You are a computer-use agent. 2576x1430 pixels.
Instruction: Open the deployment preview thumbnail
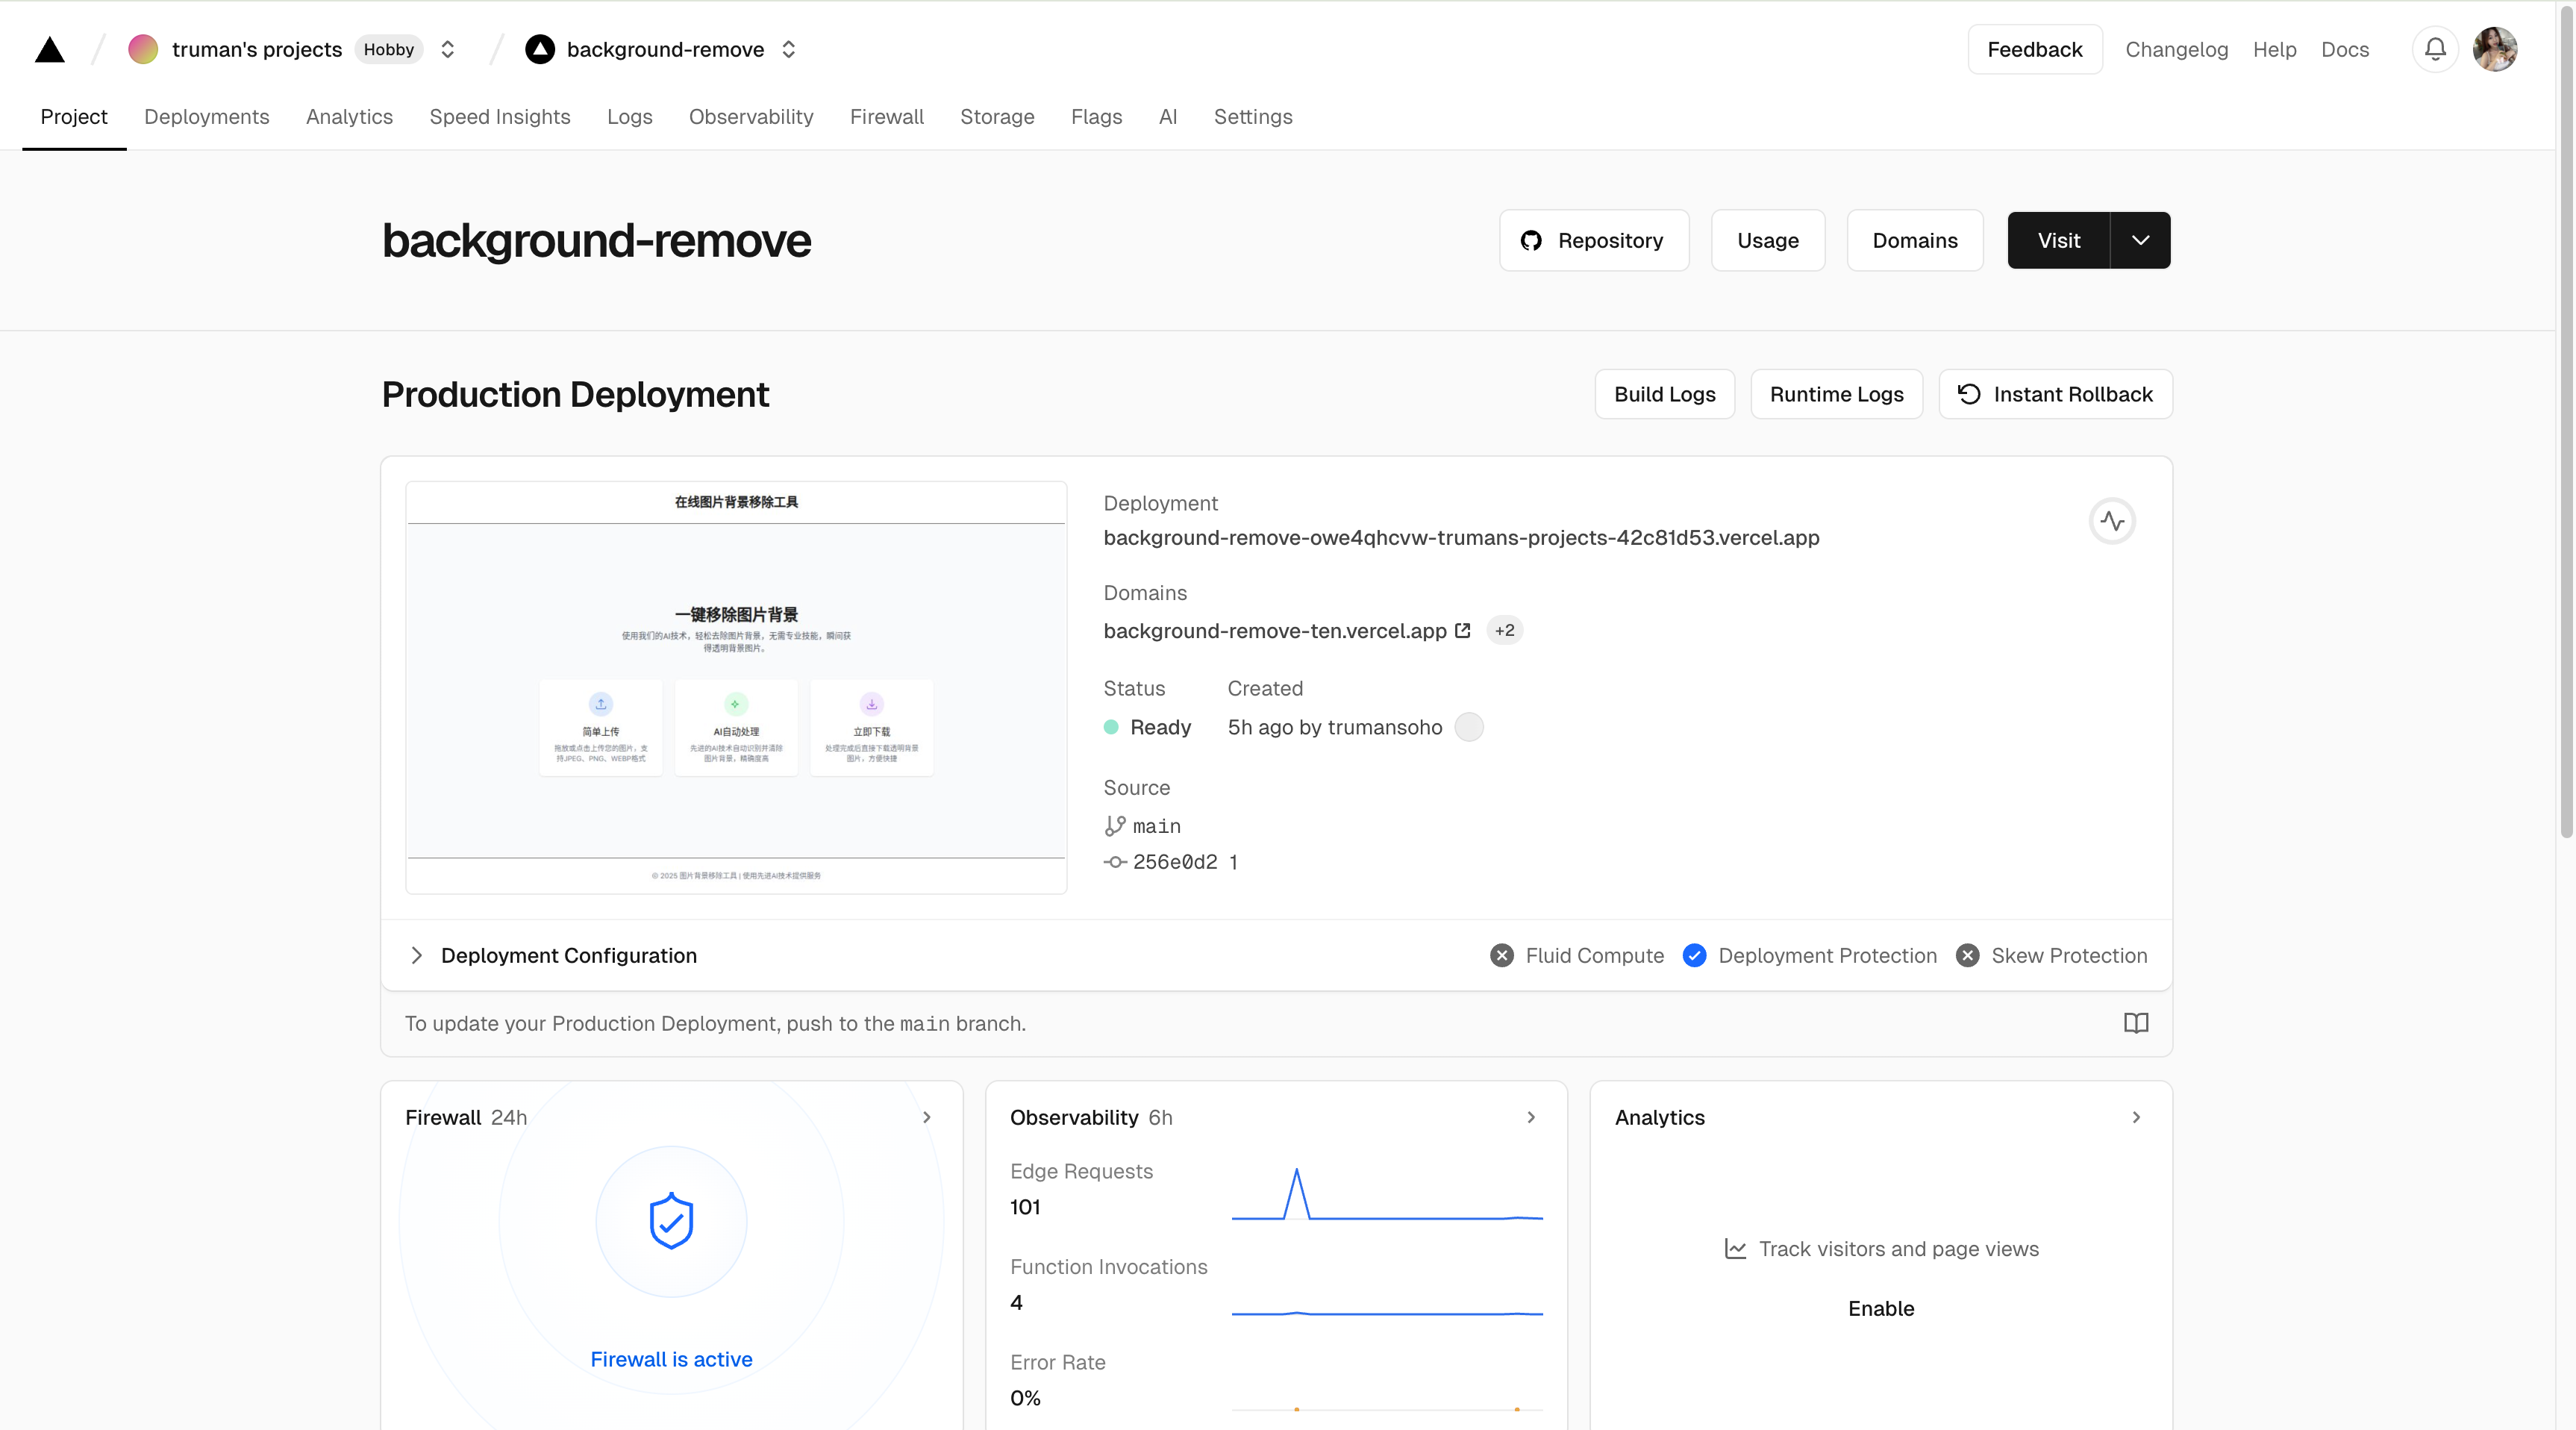pyautogui.click(x=736, y=687)
